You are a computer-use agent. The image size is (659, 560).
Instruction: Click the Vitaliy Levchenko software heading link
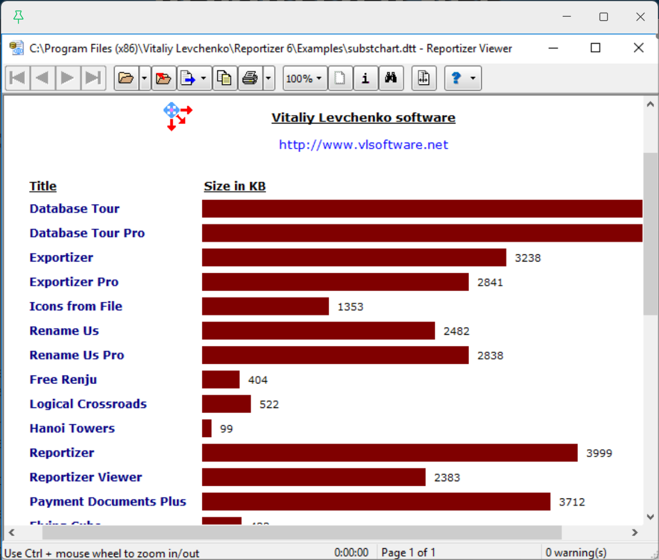click(363, 117)
